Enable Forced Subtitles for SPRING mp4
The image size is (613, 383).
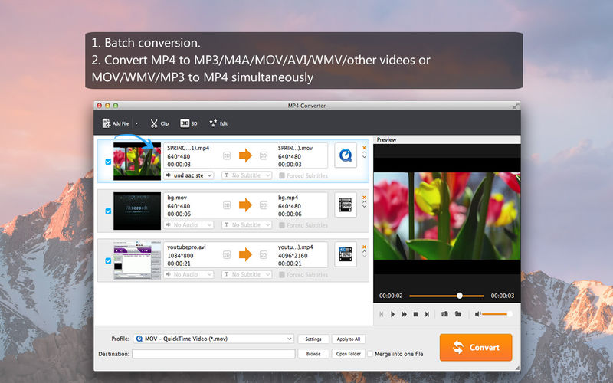pos(282,176)
